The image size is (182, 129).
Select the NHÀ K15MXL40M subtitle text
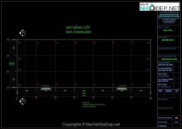click(78, 32)
